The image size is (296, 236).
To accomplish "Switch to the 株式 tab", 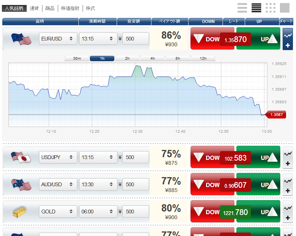I will (90, 8).
